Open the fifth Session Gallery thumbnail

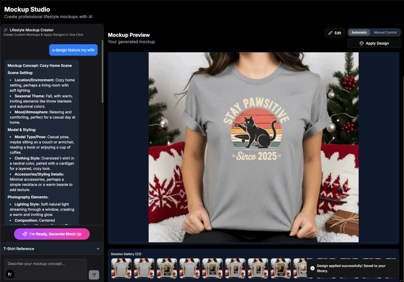[x=212, y=268]
